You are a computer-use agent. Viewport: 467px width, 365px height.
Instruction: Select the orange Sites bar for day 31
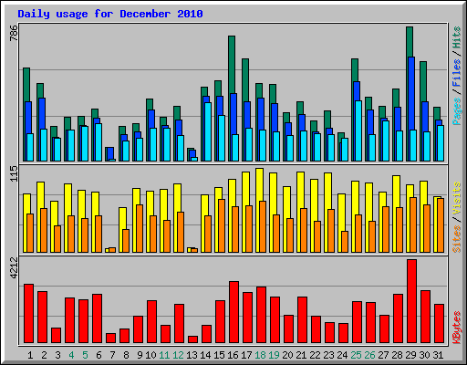(x=441, y=225)
